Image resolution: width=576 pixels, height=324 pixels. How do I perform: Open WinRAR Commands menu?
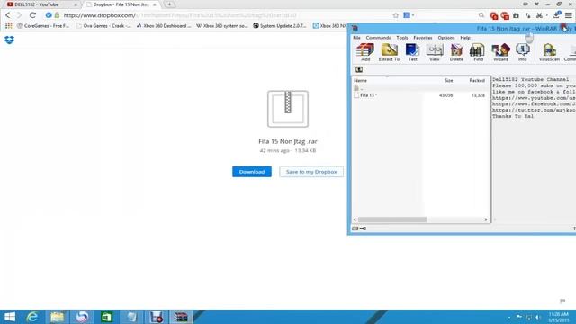point(378,38)
